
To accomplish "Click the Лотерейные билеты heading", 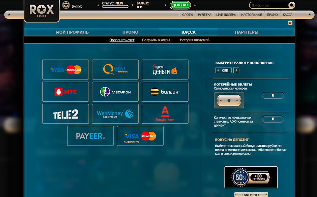I will click(233, 85).
